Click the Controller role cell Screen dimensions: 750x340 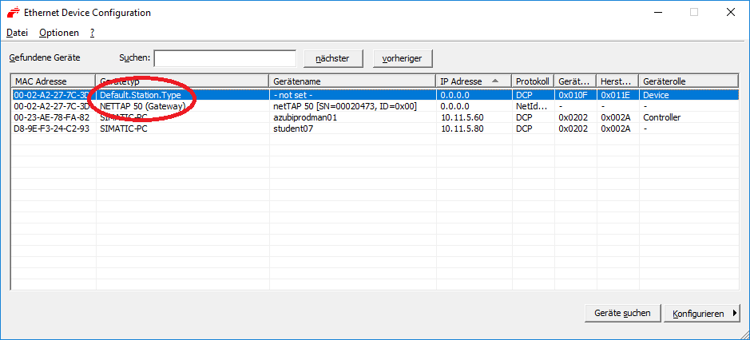click(662, 117)
